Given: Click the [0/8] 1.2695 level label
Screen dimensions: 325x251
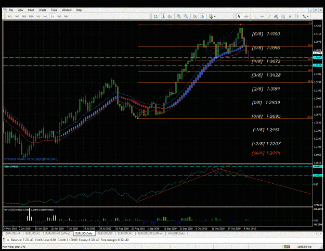Looking at the screenshot, I should tap(266, 116).
